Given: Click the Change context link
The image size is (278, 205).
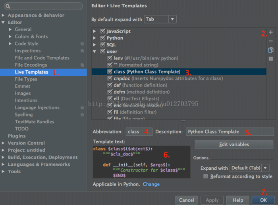Looking at the screenshot, I should coord(151,184).
